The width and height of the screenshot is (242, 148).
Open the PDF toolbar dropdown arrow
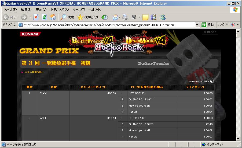[x=238, y=24]
